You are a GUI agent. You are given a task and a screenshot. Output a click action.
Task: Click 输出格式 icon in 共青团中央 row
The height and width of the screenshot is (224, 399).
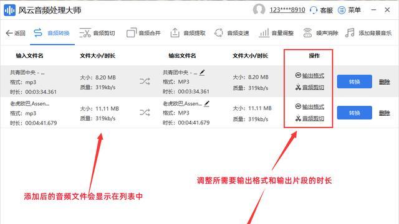[x=298, y=75]
